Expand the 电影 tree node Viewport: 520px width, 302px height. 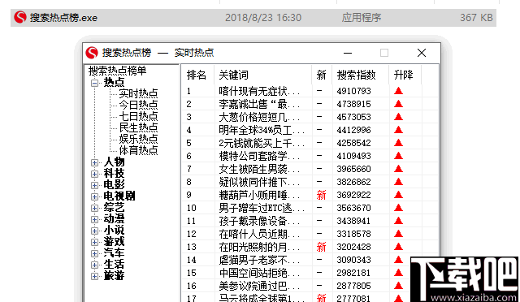coord(94,185)
